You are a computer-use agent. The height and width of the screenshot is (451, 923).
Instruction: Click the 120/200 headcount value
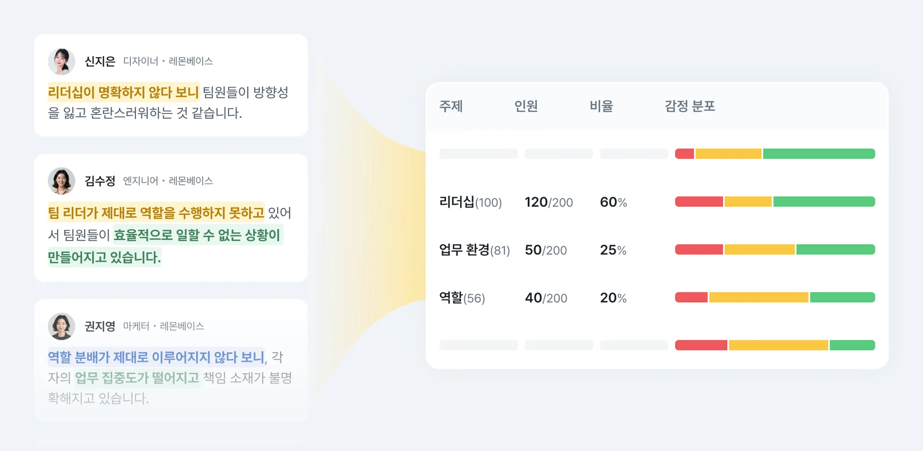coord(549,202)
